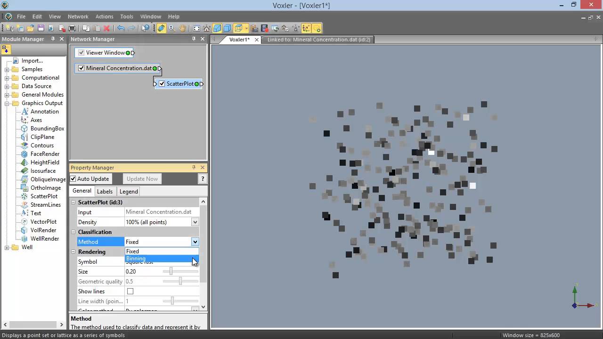
Task: Enable the Show lines checkbox
Action: coord(130,291)
